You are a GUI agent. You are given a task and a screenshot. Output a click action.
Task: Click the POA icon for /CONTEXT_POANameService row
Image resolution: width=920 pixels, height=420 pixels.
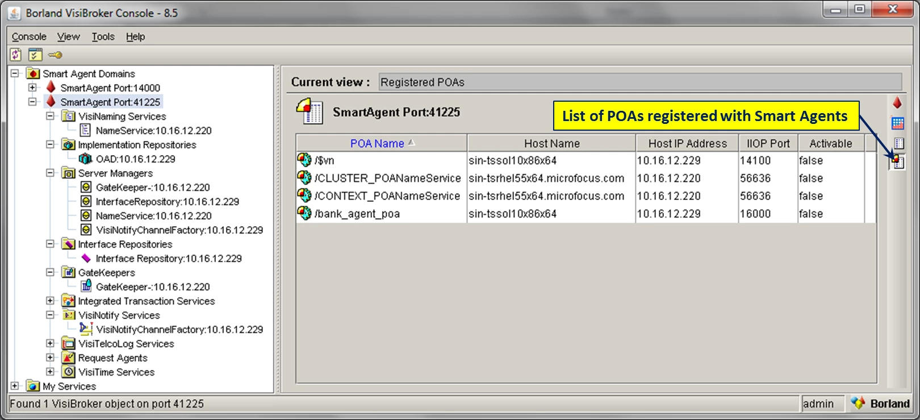click(x=304, y=195)
